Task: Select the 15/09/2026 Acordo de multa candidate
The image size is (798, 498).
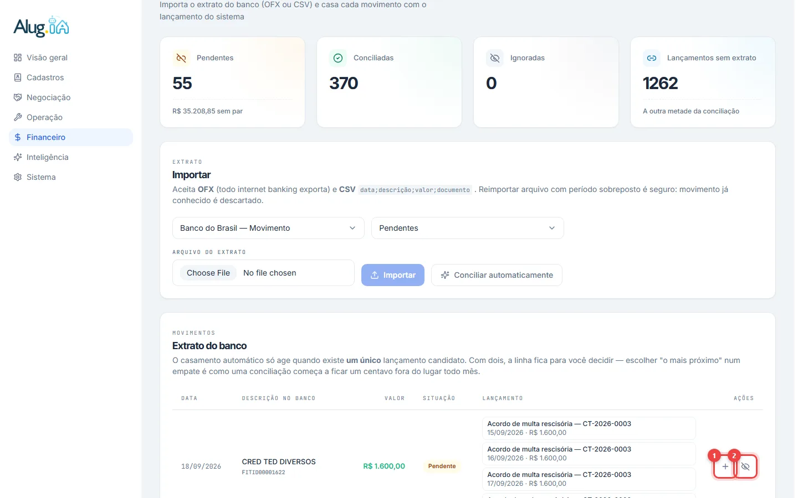Action: pos(589,428)
